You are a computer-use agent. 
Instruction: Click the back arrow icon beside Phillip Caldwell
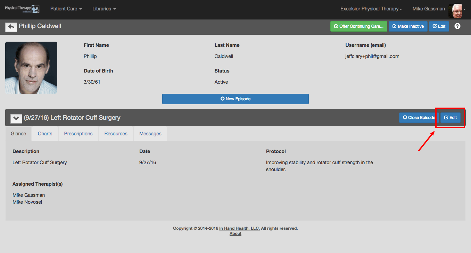[x=11, y=27]
